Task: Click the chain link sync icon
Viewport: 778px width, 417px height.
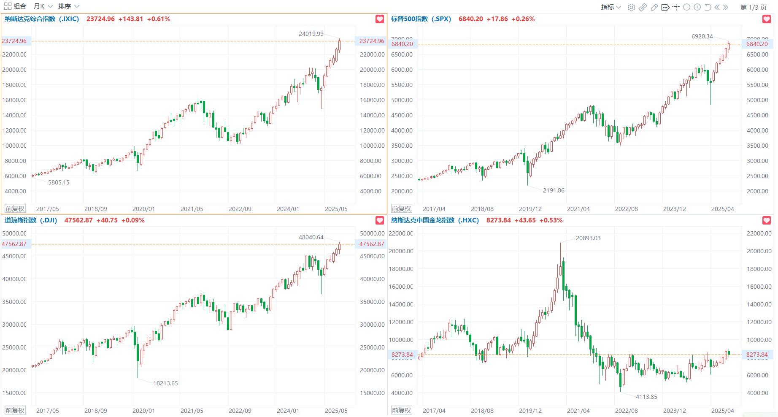Action: (643, 7)
